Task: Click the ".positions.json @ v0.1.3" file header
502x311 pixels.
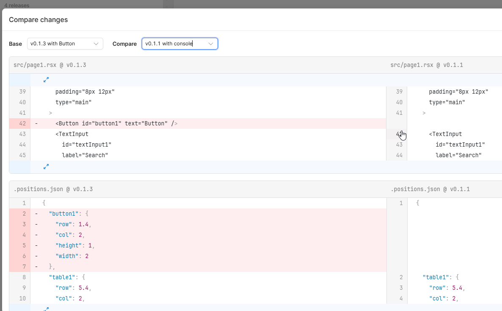Action: [x=53, y=189]
